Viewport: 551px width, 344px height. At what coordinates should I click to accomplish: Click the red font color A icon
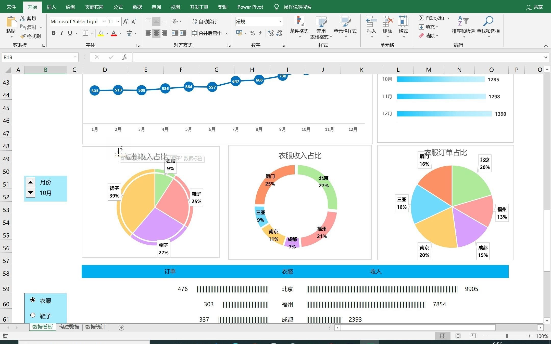114,33
